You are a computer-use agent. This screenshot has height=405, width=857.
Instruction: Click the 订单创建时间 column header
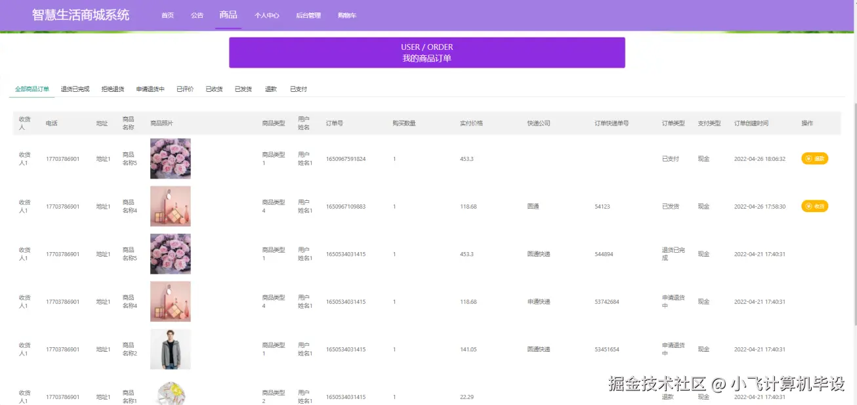pyautogui.click(x=751, y=123)
